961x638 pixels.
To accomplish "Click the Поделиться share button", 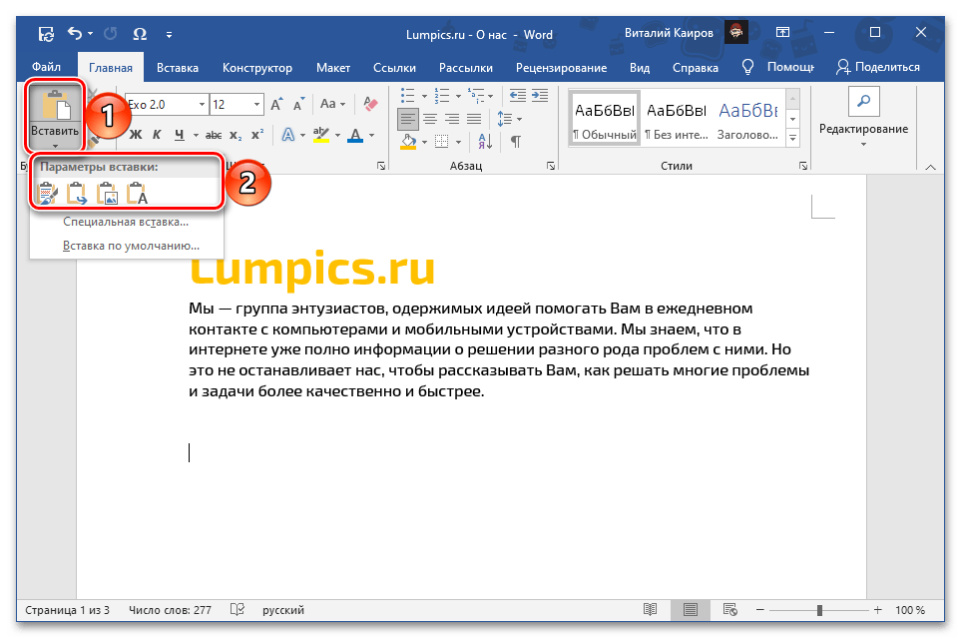I will tap(878, 67).
